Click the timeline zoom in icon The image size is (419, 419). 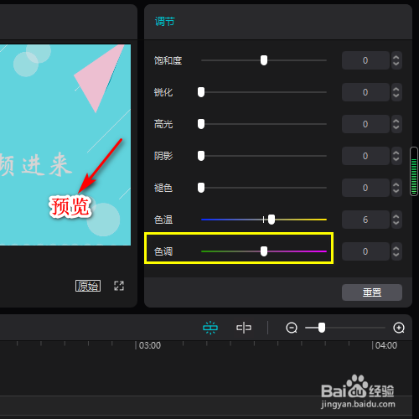[399, 328]
